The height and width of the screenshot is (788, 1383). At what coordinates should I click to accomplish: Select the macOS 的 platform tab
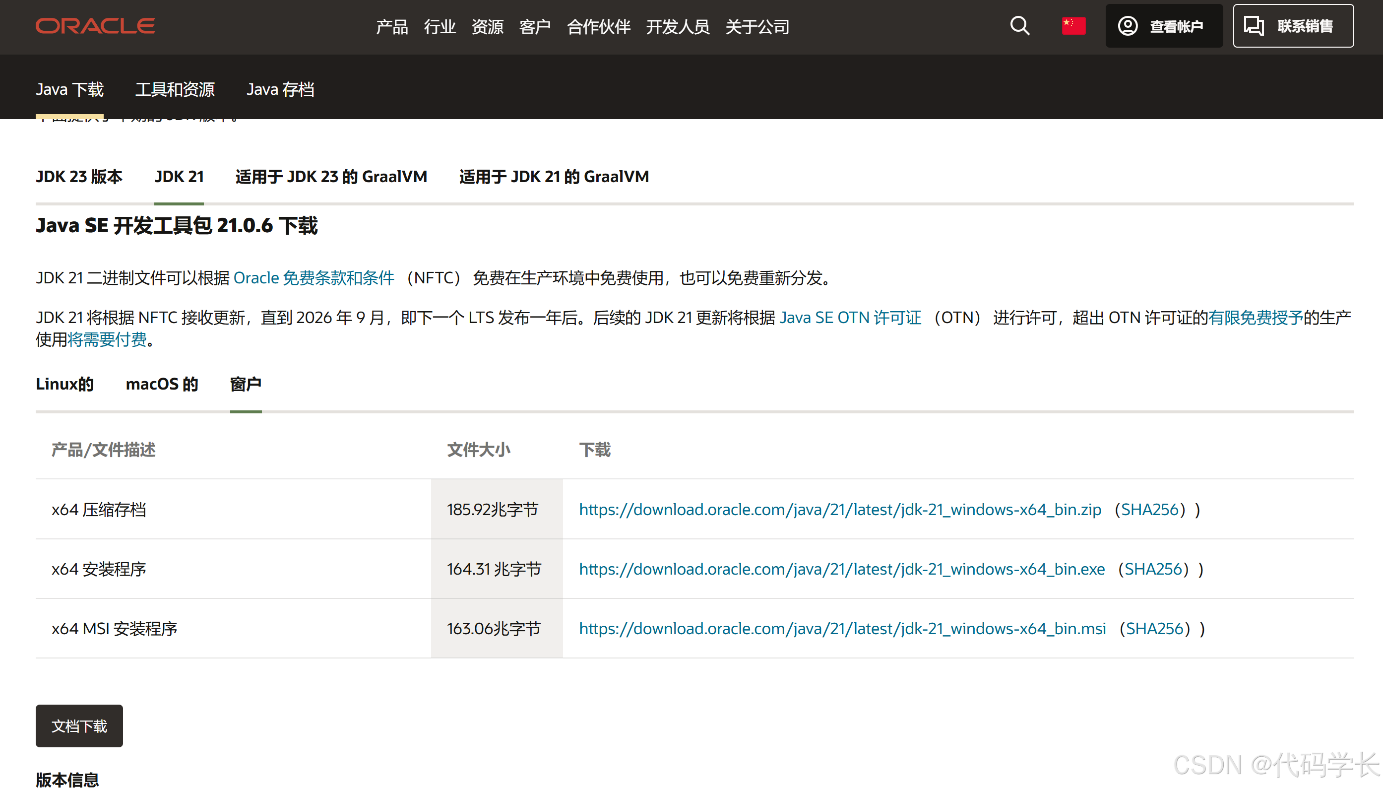coord(162,384)
